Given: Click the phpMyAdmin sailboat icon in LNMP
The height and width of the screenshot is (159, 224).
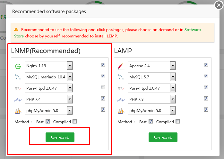Looking at the screenshot, I should (x=18, y=111).
